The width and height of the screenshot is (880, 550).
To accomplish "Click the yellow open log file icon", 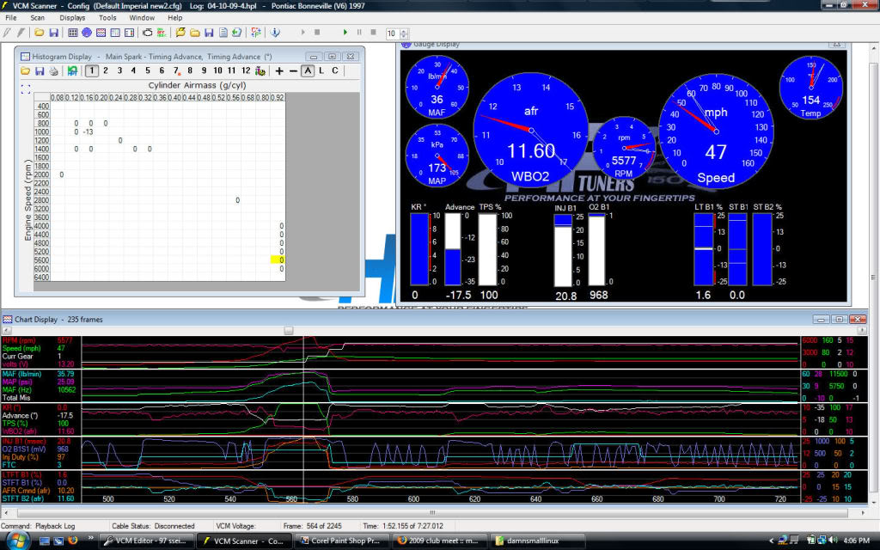I will tap(180, 33).
